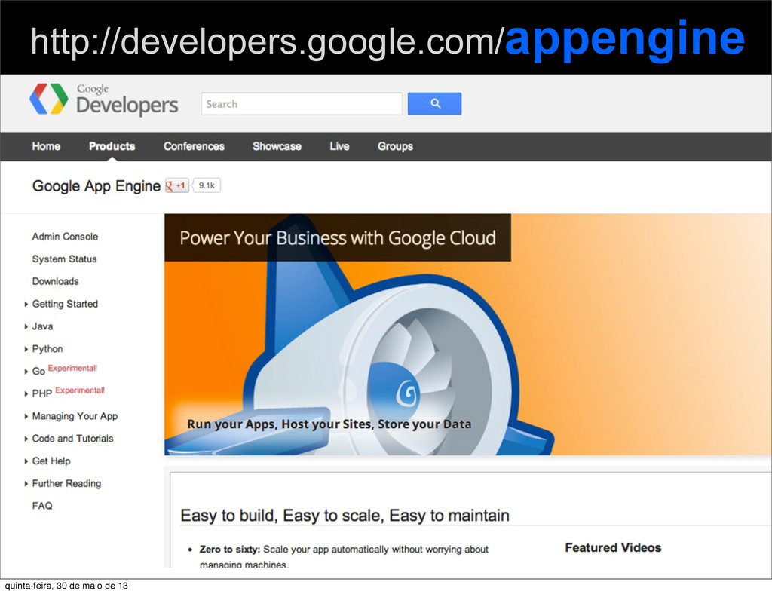Viewport: 772px width, 594px height.
Task: Click the Power Your Business banner heading
Action: (x=338, y=238)
